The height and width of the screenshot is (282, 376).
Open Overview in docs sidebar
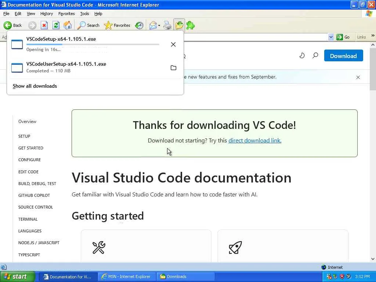pos(27,122)
